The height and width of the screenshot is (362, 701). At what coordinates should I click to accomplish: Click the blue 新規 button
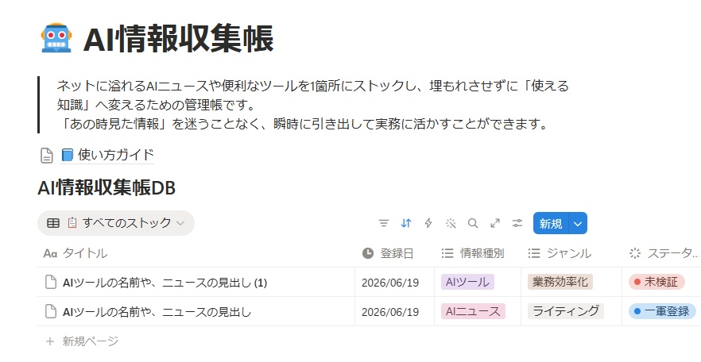[551, 223]
